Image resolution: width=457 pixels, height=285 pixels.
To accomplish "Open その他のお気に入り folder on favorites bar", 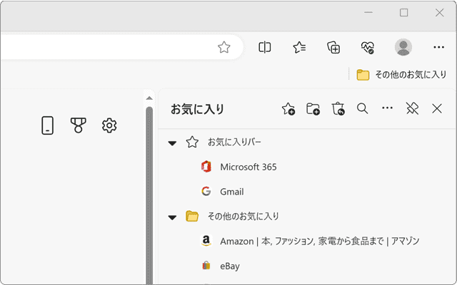I will click(x=401, y=75).
